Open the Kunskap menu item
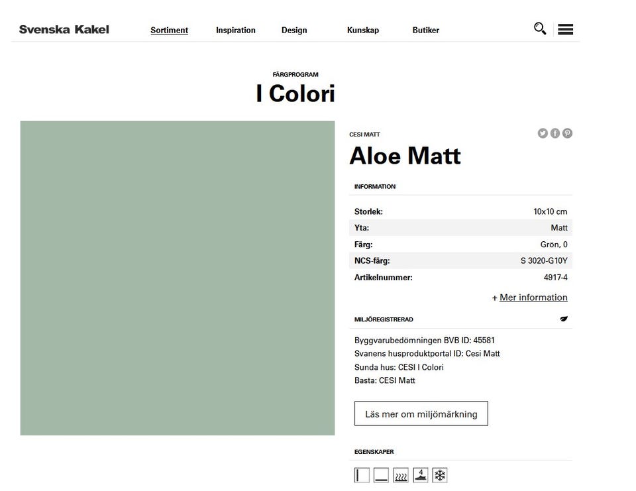The height and width of the screenshot is (491, 636). [x=363, y=30]
